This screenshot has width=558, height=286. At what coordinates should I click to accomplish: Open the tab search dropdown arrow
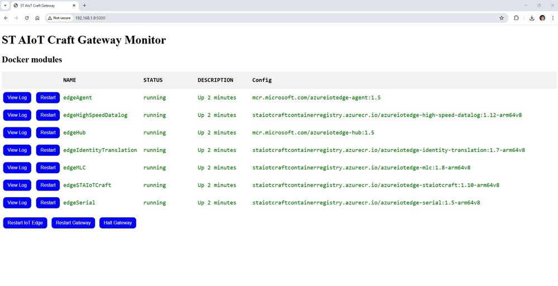click(6, 6)
